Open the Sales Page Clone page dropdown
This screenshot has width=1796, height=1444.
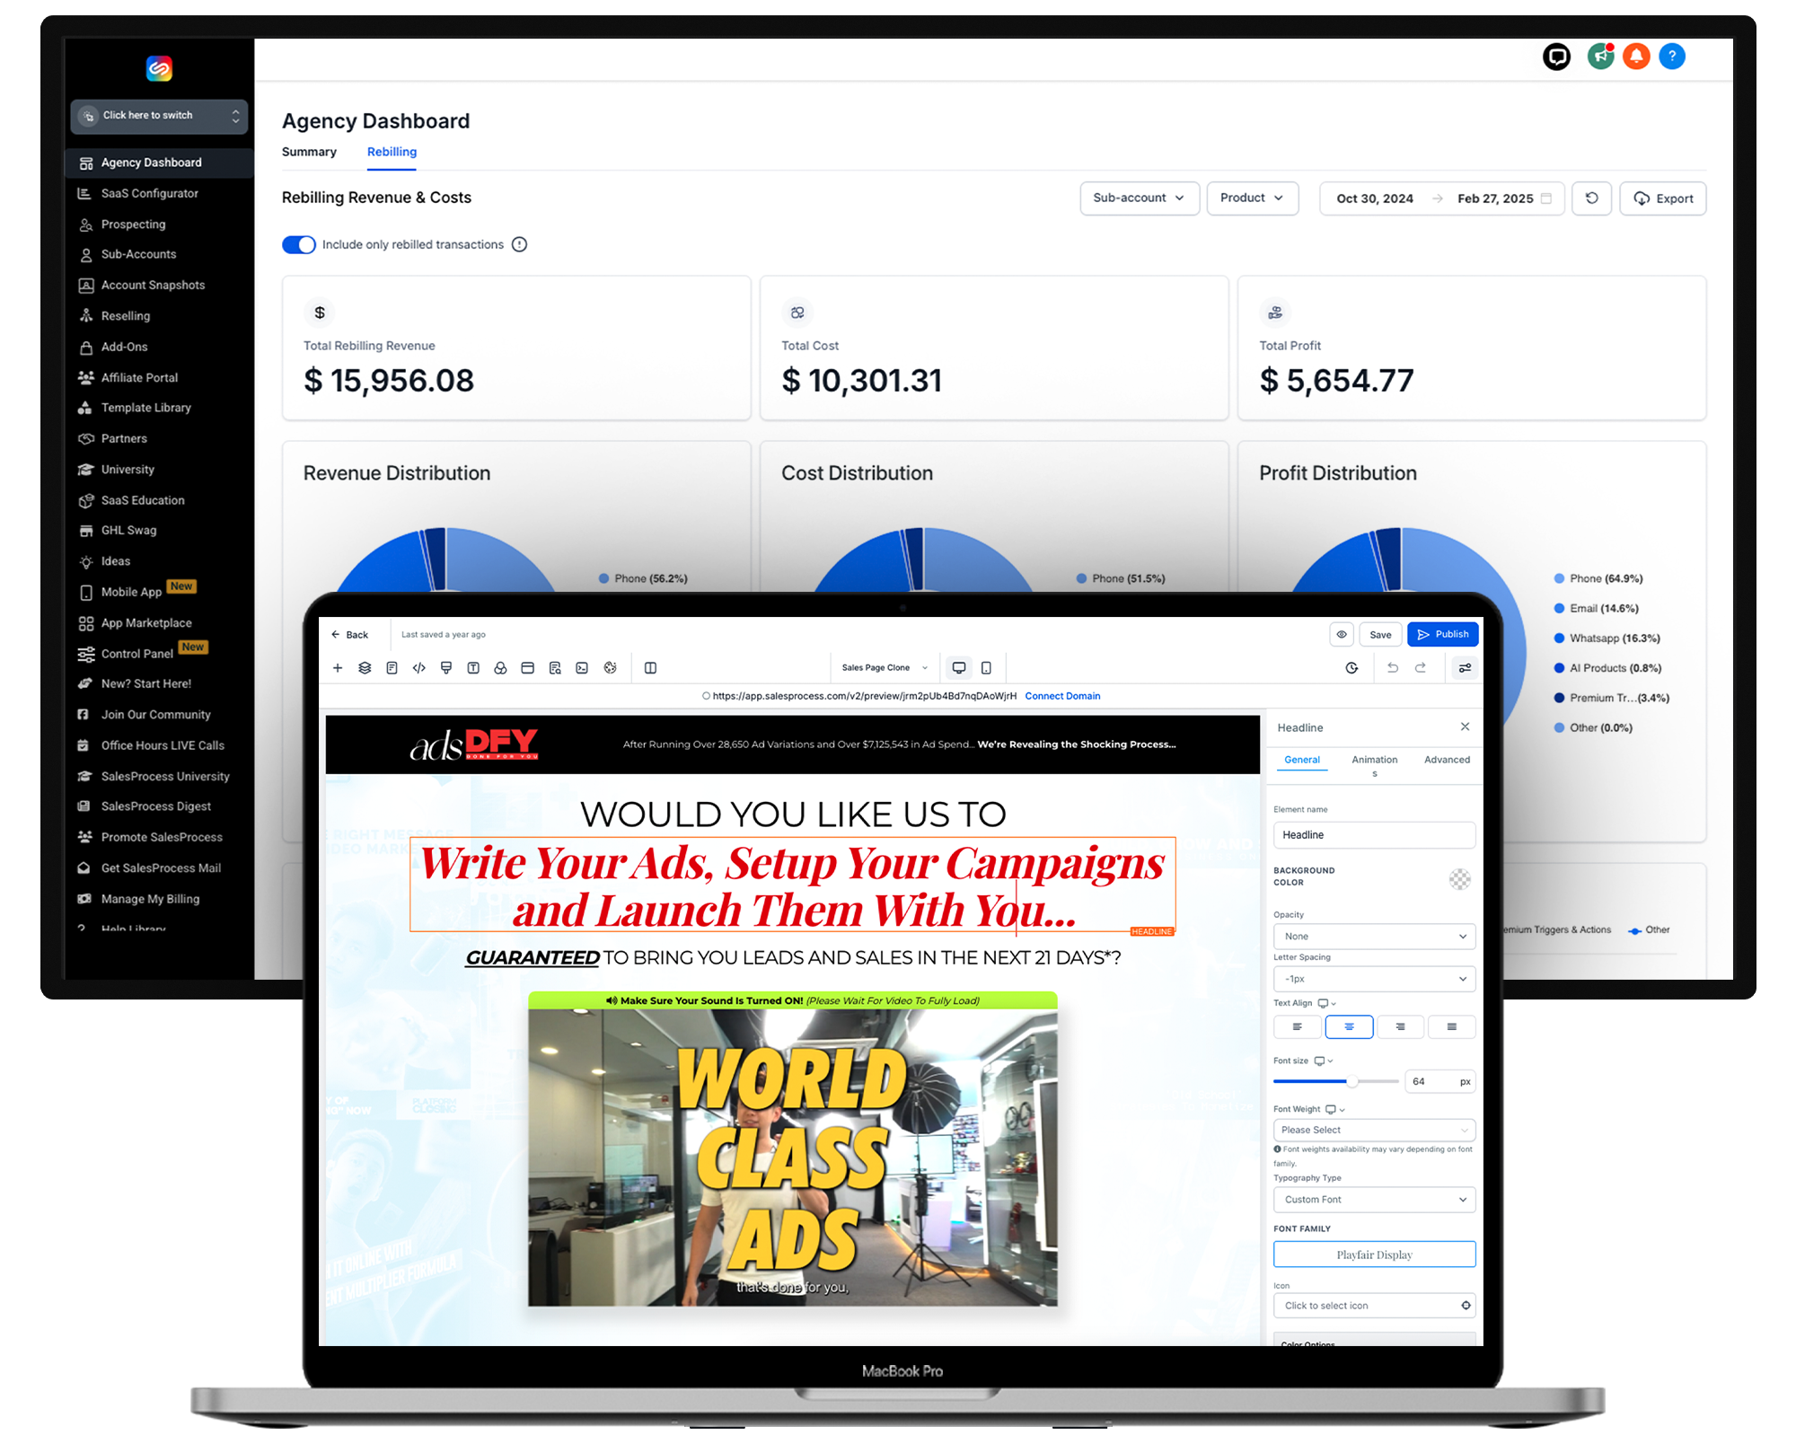pyautogui.click(x=885, y=668)
